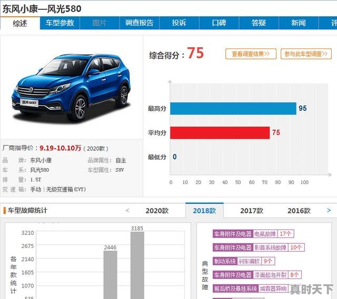Click the 东风小康—风光580 page title

42,9
